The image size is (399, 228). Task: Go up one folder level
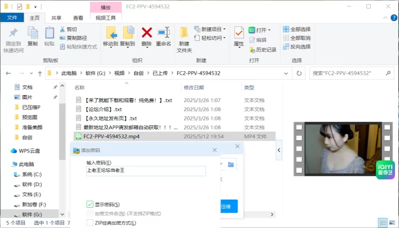tap(40, 73)
